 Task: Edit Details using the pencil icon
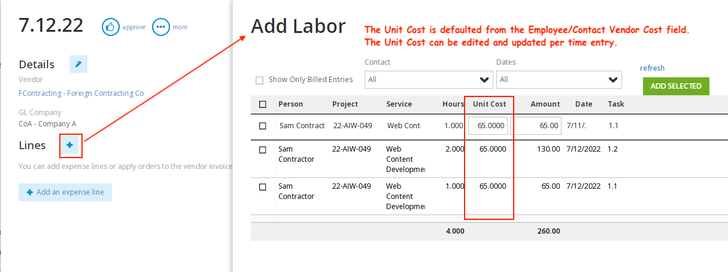click(x=78, y=64)
